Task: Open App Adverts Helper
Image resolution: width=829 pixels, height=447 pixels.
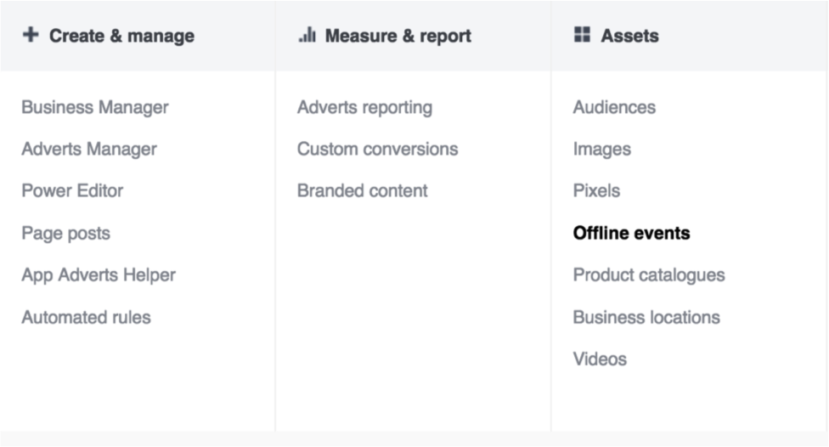Action: [98, 274]
